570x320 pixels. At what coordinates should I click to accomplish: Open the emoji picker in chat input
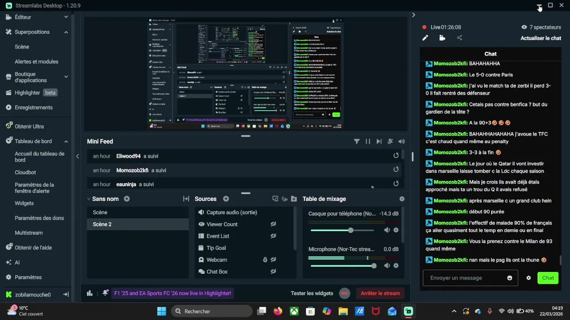(x=509, y=278)
